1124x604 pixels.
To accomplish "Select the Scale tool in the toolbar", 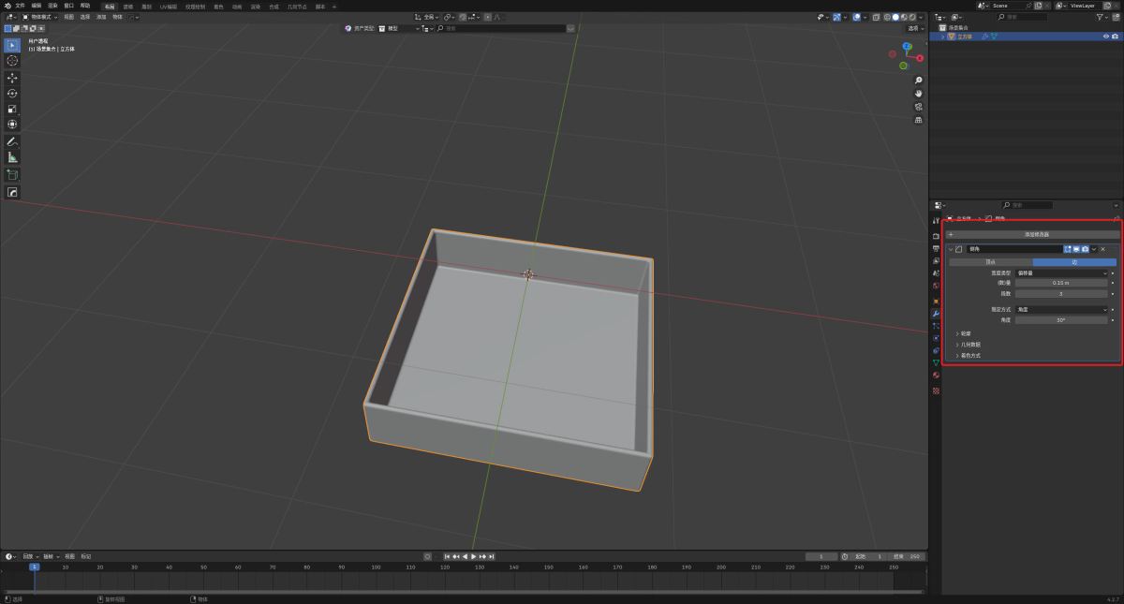I will tap(12, 109).
